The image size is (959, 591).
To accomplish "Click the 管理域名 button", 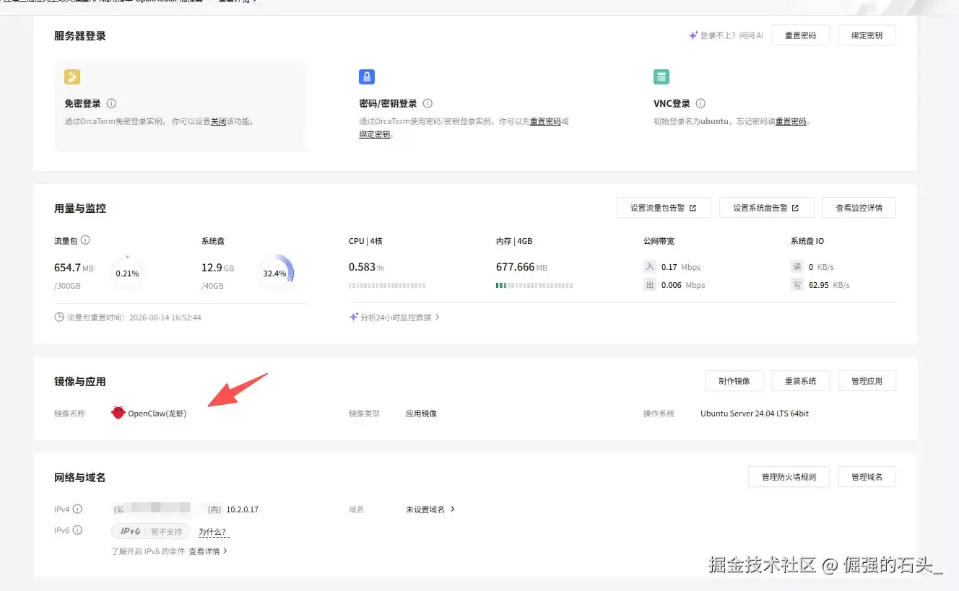I will click(x=867, y=477).
